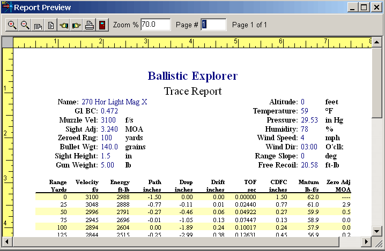385x251 pixels.
Task: Click the 'Ballistic Explorer' report heading
Action: pyautogui.click(x=192, y=76)
